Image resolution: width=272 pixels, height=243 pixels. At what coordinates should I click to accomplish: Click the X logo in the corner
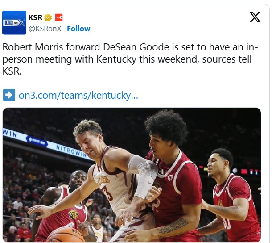pos(255,17)
